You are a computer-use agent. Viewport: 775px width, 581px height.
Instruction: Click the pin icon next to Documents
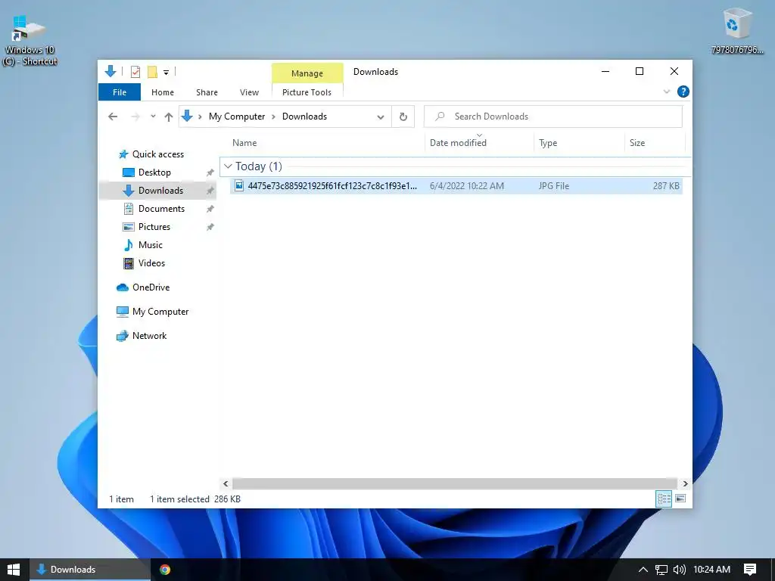(210, 209)
